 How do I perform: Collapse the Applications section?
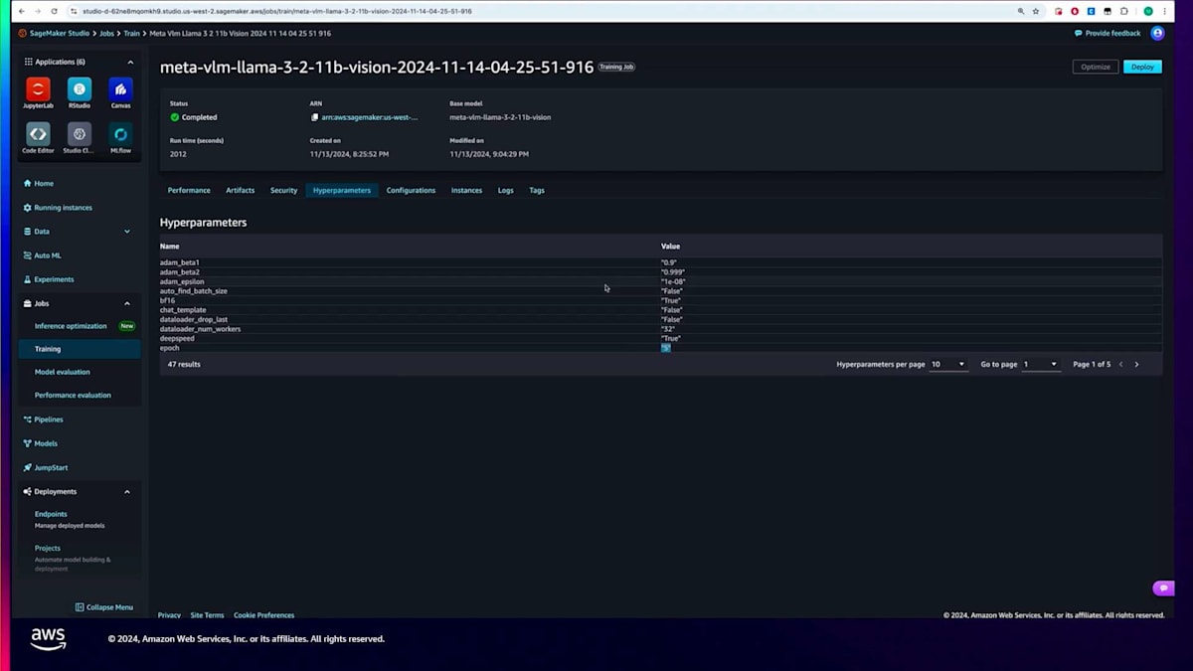[x=130, y=62]
